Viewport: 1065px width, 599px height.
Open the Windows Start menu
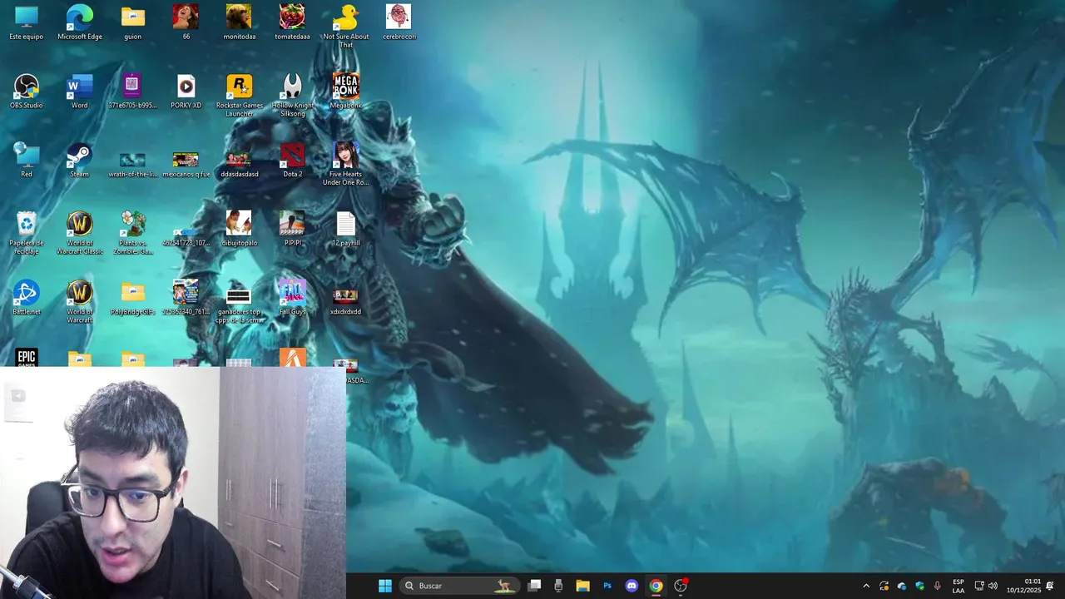(x=385, y=586)
